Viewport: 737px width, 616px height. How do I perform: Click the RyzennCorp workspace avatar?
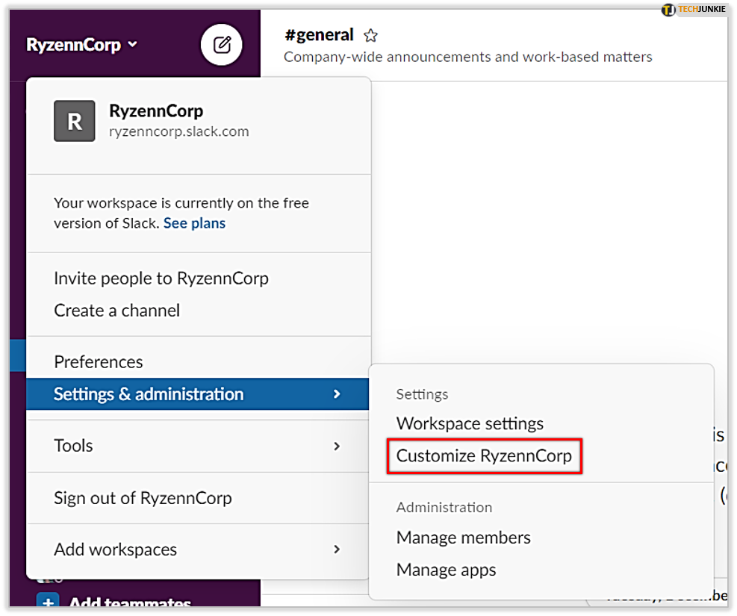tap(75, 119)
